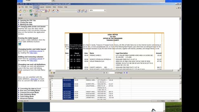Open the Window menu

click(x=60, y=7)
